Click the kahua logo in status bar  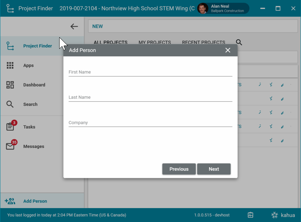tap(284, 215)
